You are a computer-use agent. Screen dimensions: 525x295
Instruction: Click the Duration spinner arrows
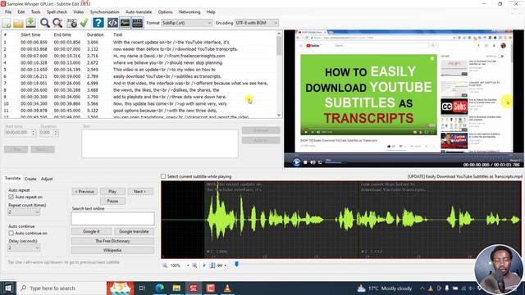tap(56, 133)
